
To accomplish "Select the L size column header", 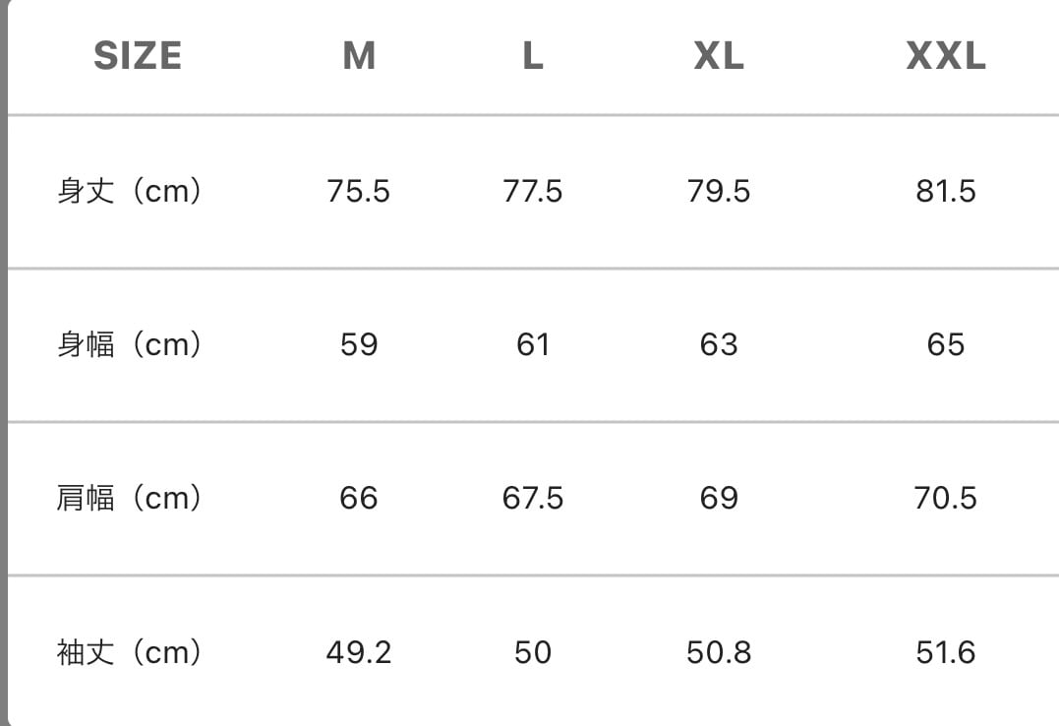I will tap(532, 56).
